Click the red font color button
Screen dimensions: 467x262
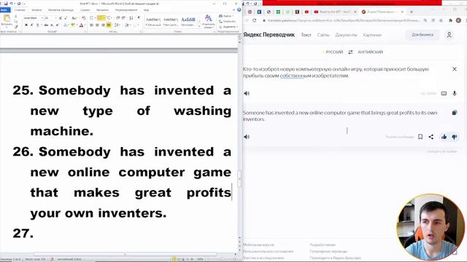[x=81, y=25]
